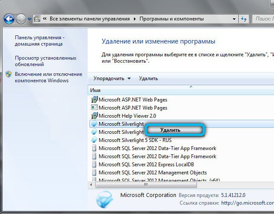Select breadcrumb "Программы и компоненты"
This screenshot has height=214, width=274.
coord(171,19)
